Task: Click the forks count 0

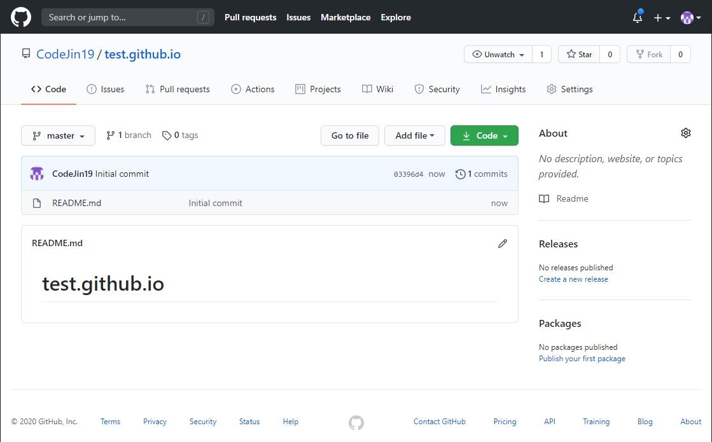Action: click(x=680, y=55)
